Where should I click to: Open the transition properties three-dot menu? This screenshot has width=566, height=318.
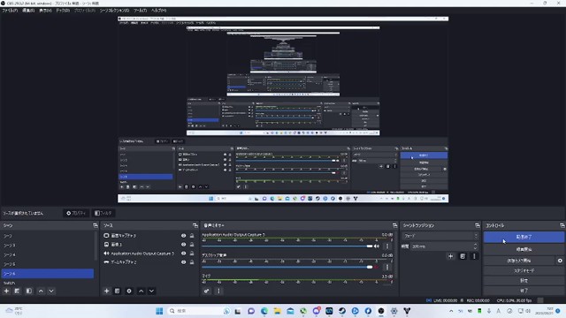click(474, 256)
